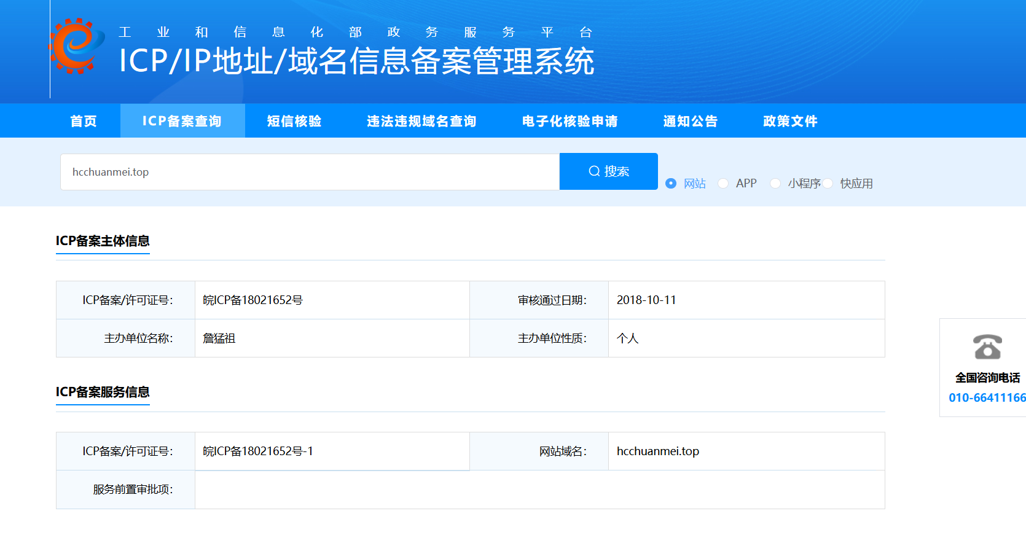Viewport: 1026px width, 535px height.
Task: Click license number 皖ICP备18021652号-1 cell
Action: 332,451
